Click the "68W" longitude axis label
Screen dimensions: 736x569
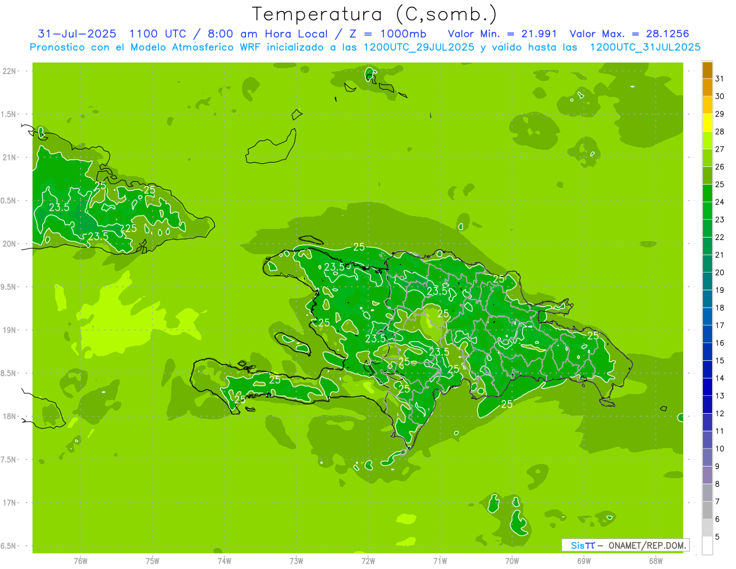click(656, 560)
